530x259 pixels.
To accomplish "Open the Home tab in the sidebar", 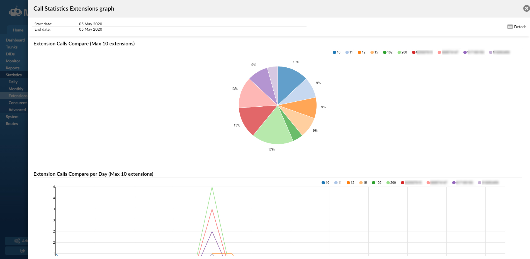I will [x=18, y=30].
